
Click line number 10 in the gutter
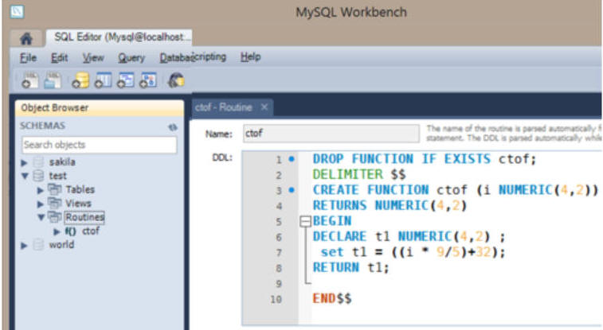coord(276,299)
